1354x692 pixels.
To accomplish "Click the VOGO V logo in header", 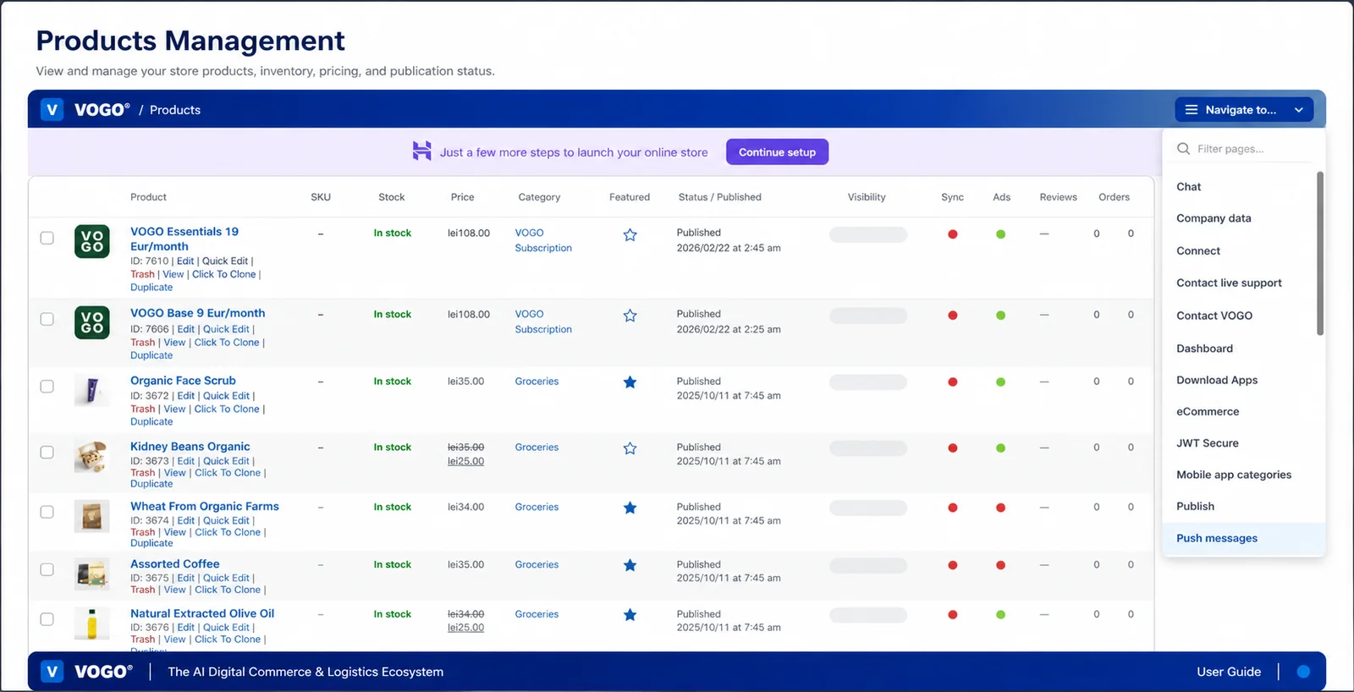I will [x=52, y=109].
